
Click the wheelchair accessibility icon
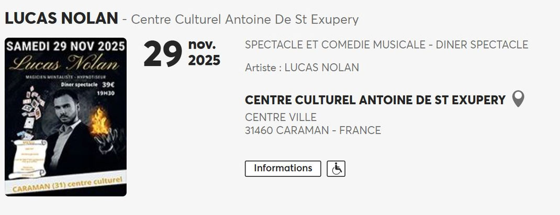coord(336,168)
